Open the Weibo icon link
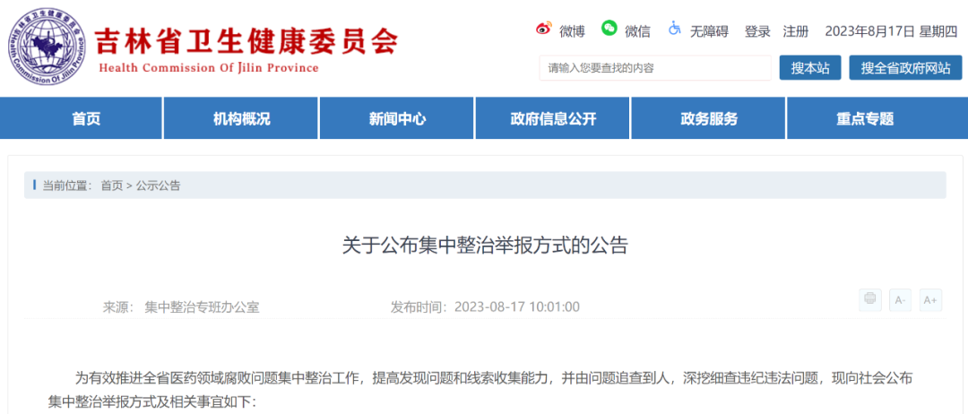The width and height of the screenshot is (968, 414). (x=543, y=29)
